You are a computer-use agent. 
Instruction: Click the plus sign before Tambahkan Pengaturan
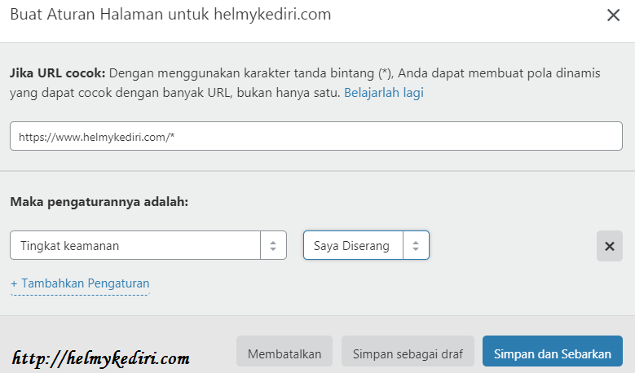click(14, 283)
